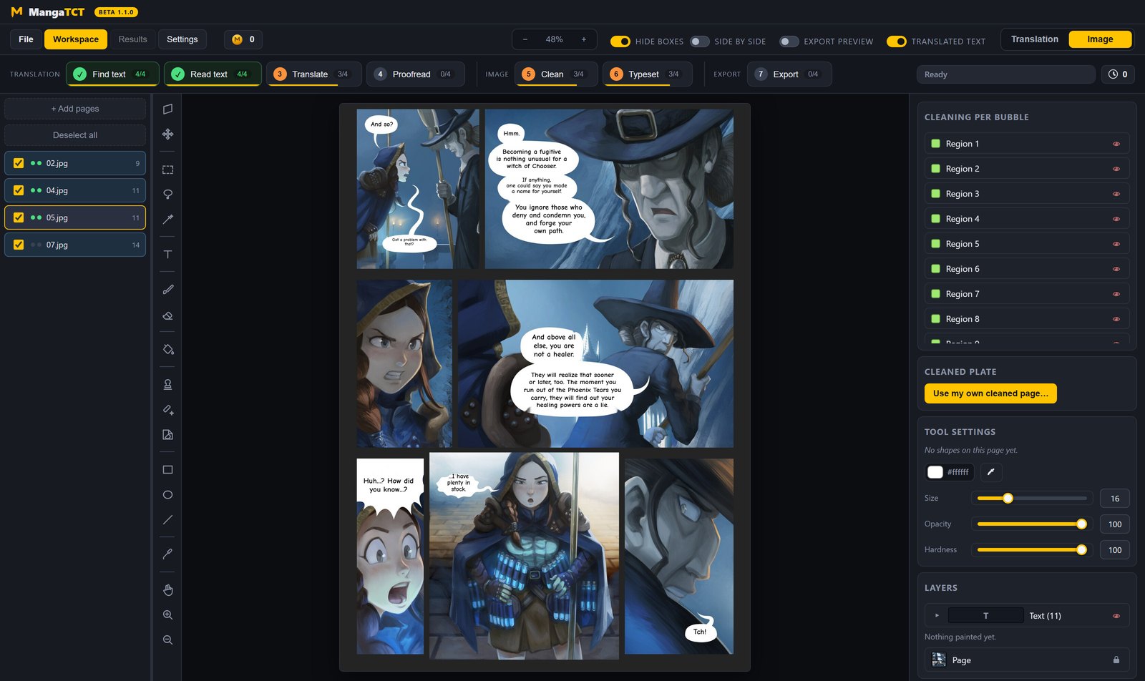Select the Eraser tool
The height and width of the screenshot is (681, 1145).
(x=167, y=315)
